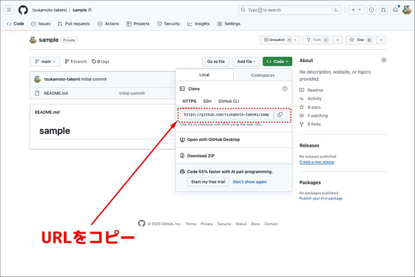
Task: Click the GitHub Octocat logo in the header
Action: [x=23, y=10]
